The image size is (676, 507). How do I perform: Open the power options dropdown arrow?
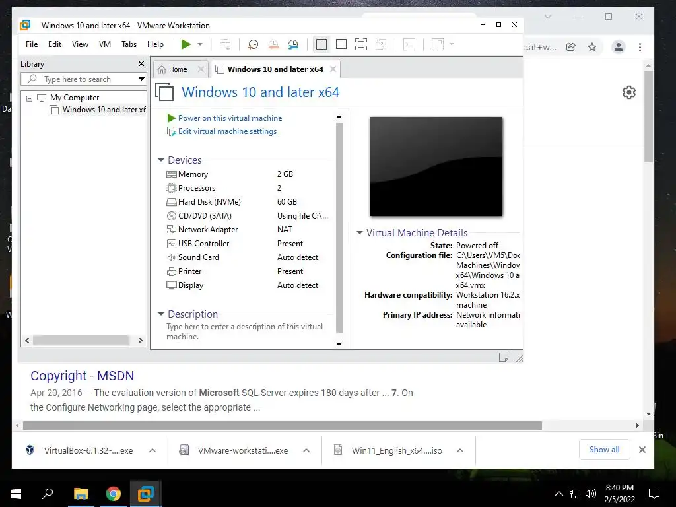200,44
